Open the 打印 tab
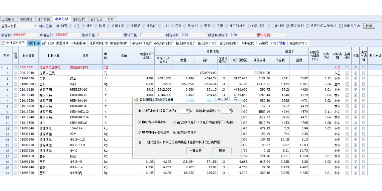382x191 pixels. pyautogui.click(x=111, y=19)
